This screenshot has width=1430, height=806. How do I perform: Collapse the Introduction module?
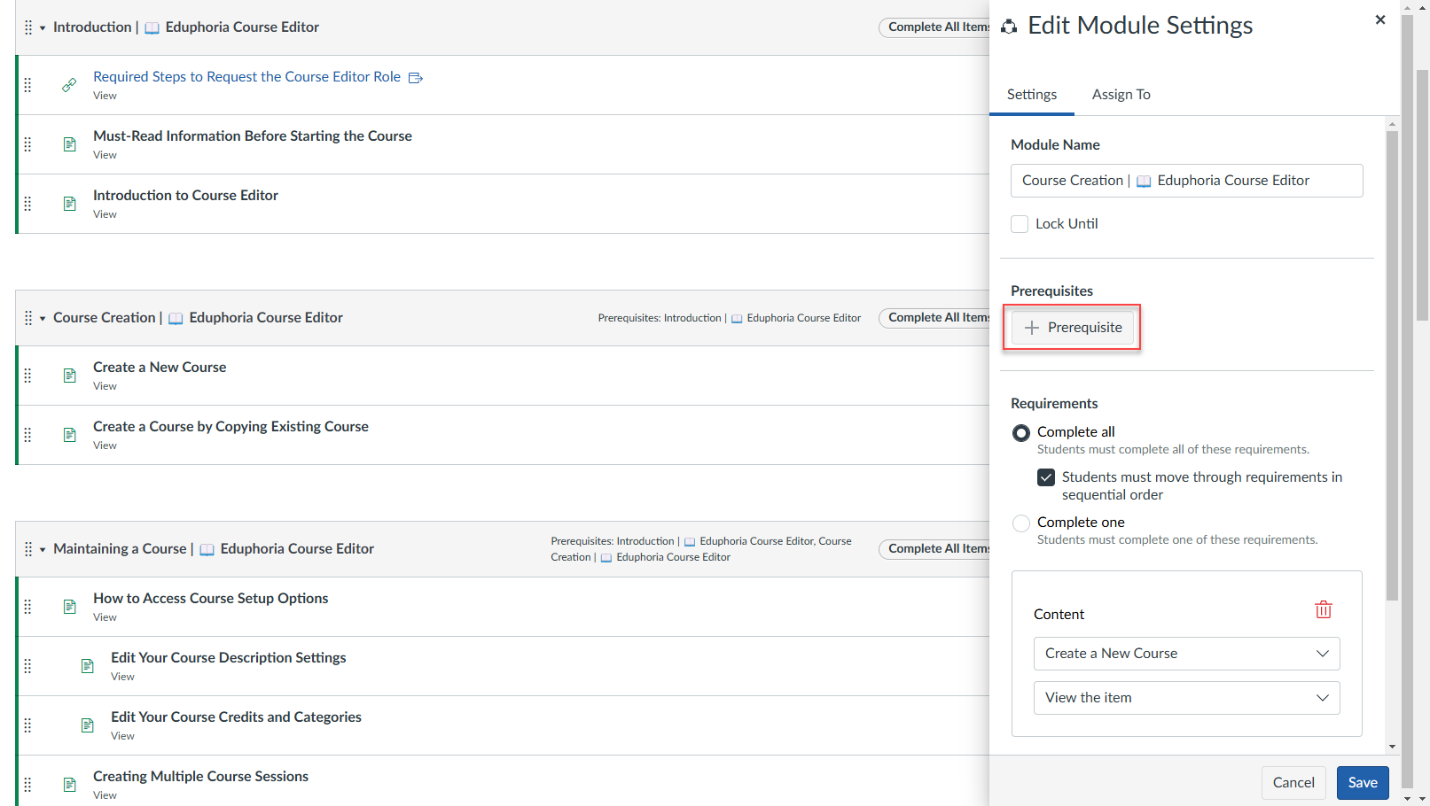click(43, 27)
